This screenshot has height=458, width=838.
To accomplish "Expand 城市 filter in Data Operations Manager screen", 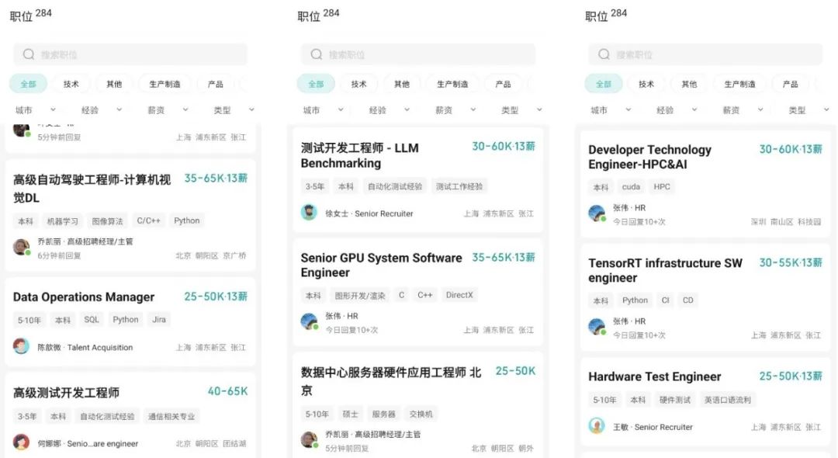I will tap(35, 110).
